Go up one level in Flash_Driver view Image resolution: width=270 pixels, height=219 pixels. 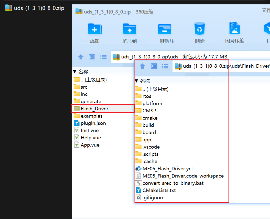pyautogui.click(x=142, y=66)
